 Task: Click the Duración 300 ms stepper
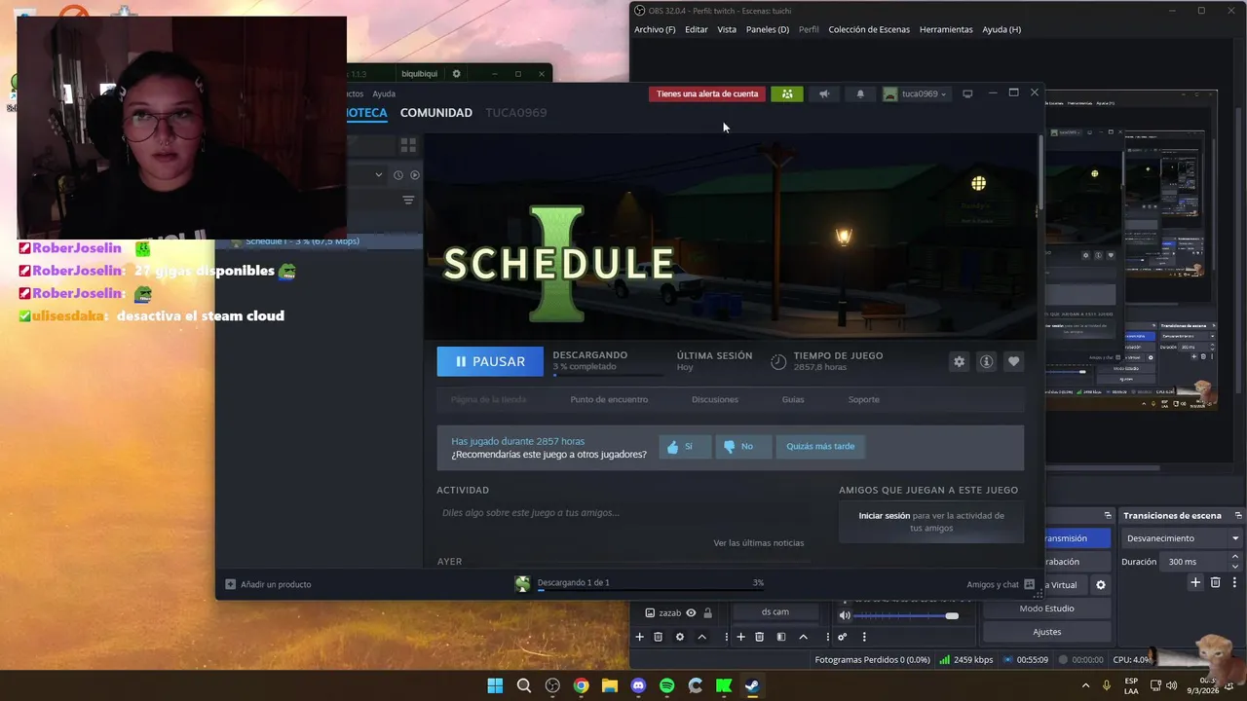(1235, 562)
